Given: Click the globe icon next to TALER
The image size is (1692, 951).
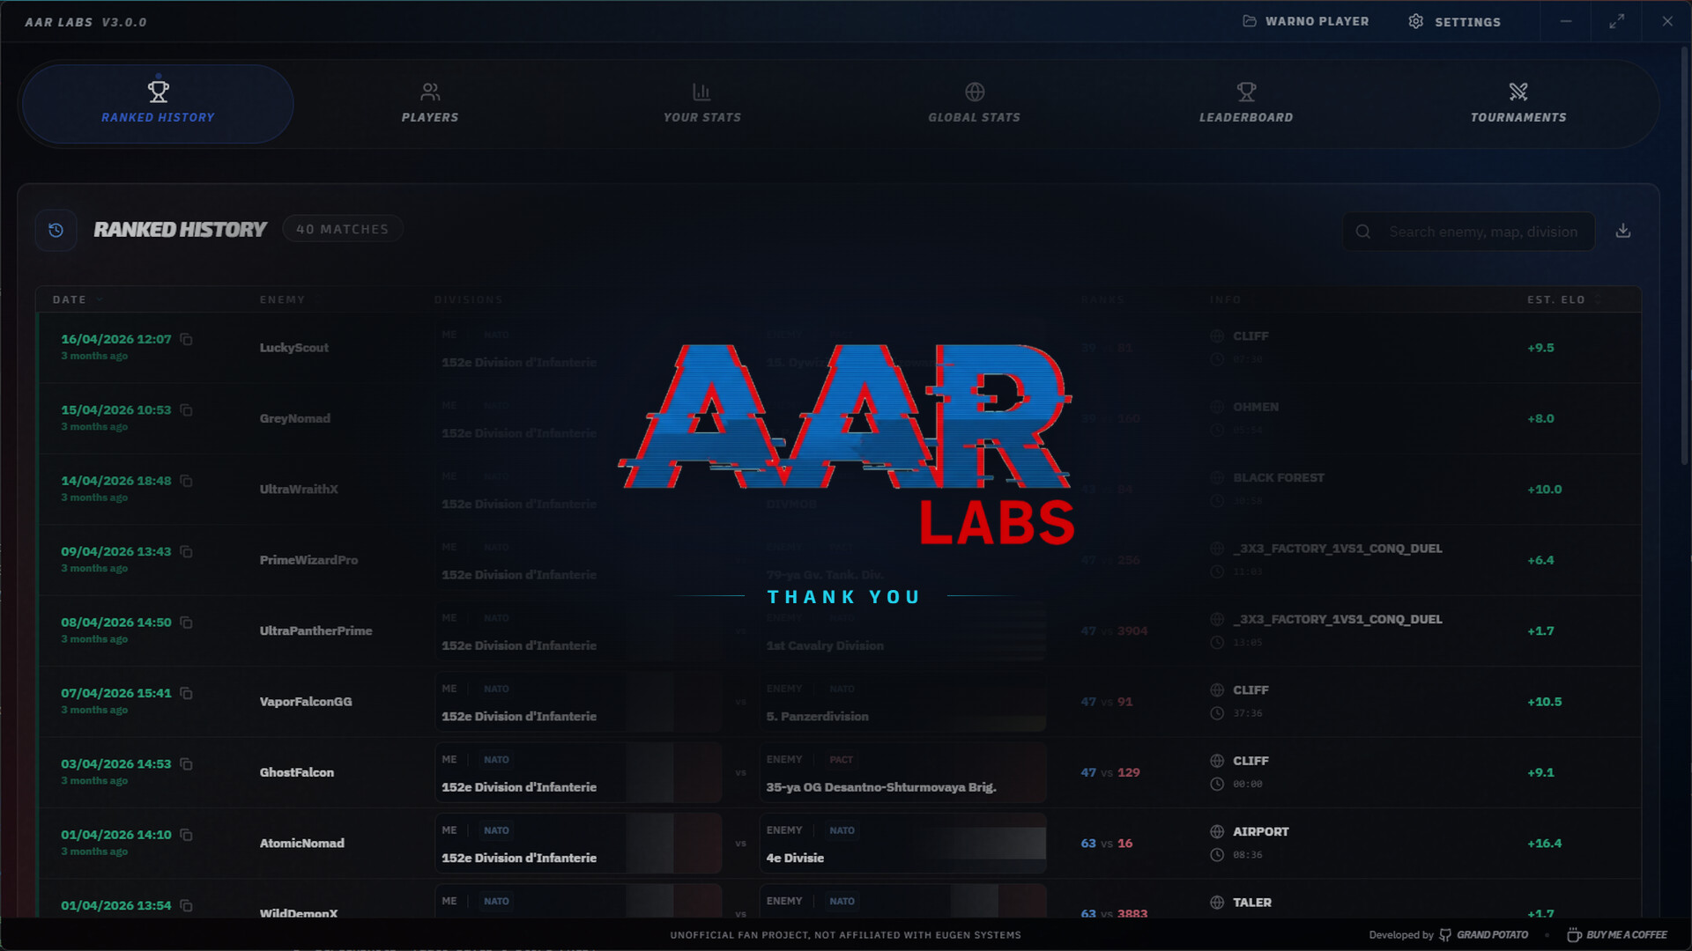Looking at the screenshot, I should pyautogui.click(x=1217, y=903).
